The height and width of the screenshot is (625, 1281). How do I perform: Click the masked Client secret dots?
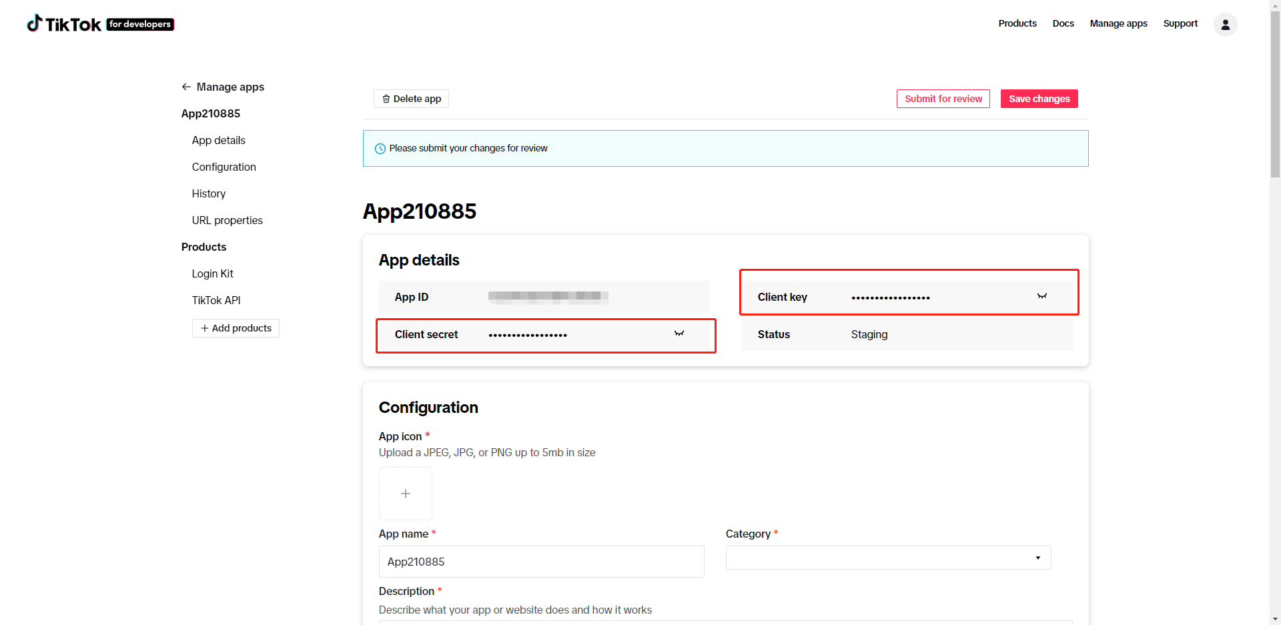tap(527, 335)
